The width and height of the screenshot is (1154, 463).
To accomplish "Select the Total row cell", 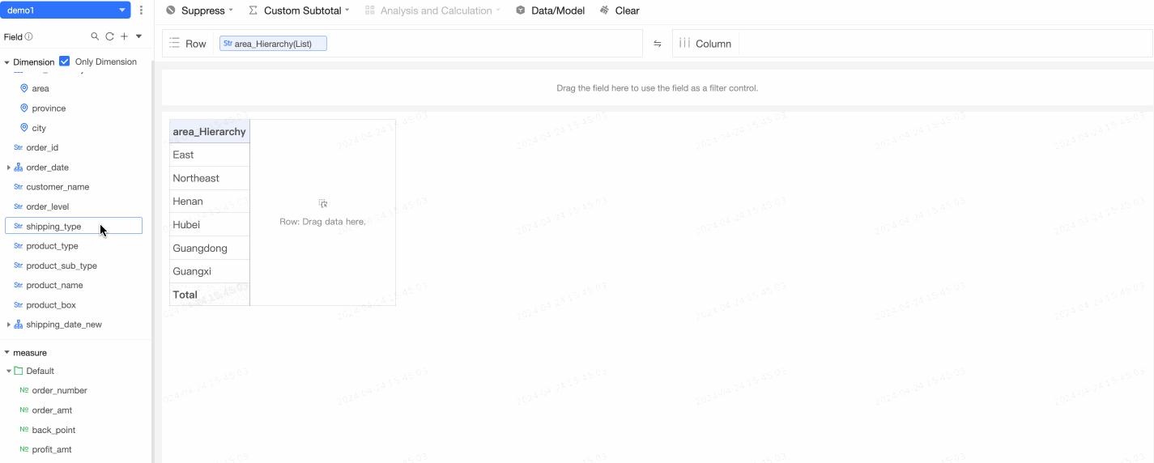I will 210,295.
